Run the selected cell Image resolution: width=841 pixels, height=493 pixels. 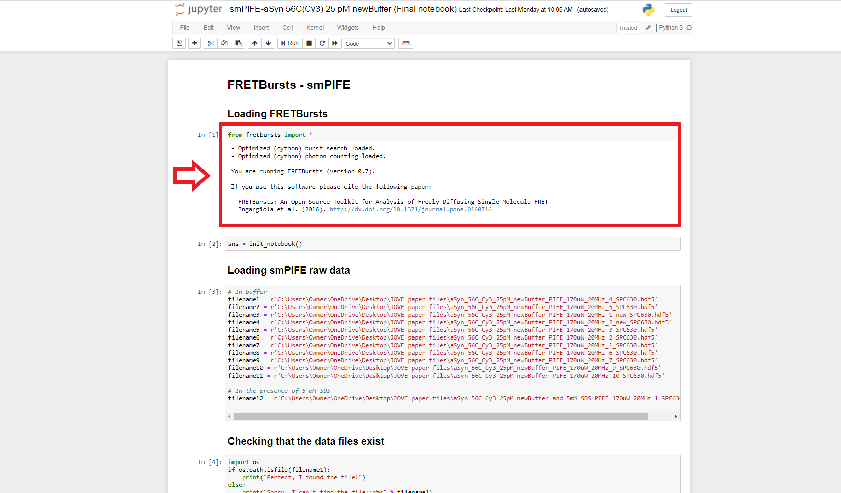[290, 43]
